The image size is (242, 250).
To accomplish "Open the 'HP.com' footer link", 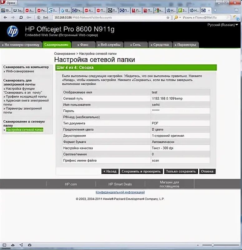I will tap(71, 184).
